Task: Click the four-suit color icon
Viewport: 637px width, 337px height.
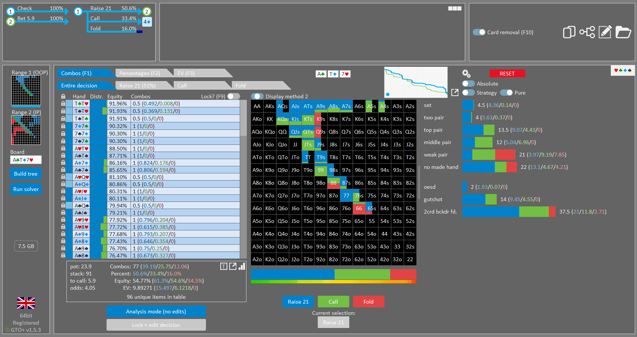Action: pos(623,71)
